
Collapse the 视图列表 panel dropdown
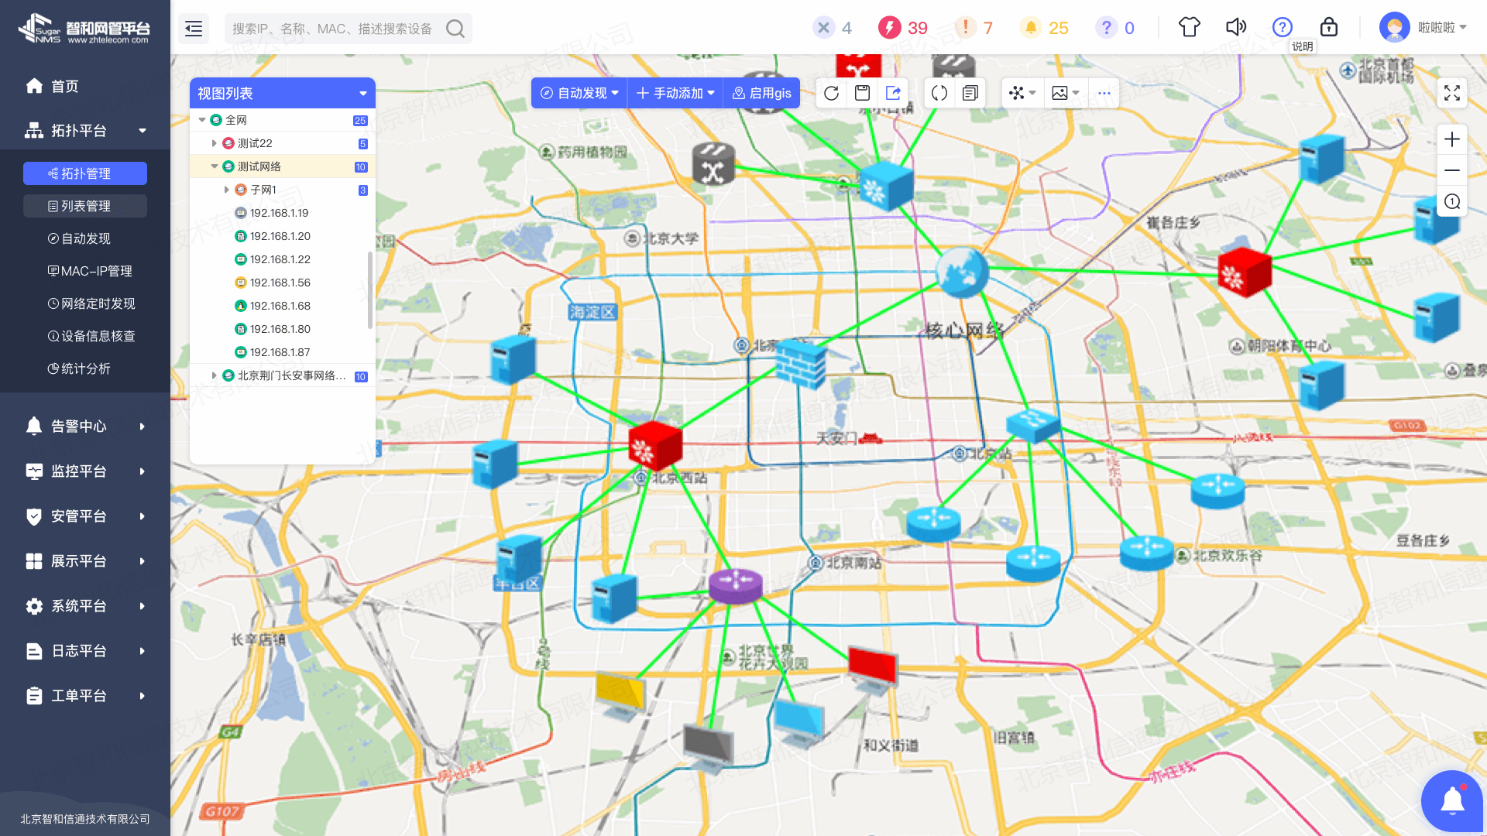[363, 94]
